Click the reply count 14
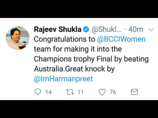The image size is (158, 118). pos(48,92)
